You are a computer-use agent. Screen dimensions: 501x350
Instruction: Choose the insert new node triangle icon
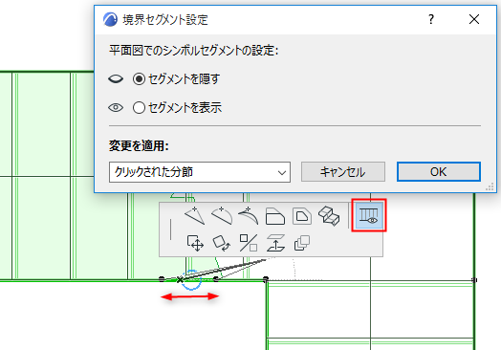pyautogui.click(x=195, y=216)
